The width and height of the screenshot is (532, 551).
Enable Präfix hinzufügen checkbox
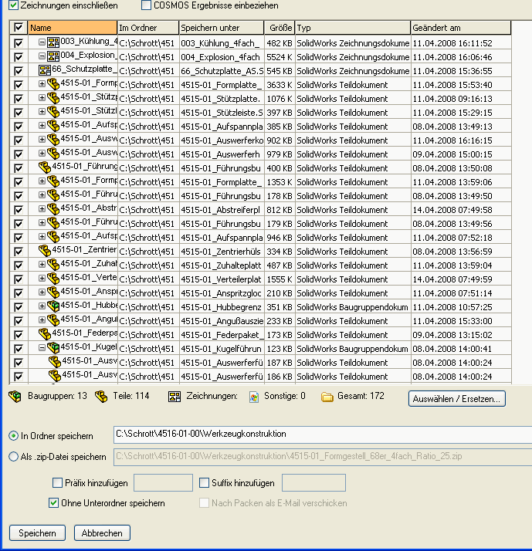pyautogui.click(x=57, y=482)
